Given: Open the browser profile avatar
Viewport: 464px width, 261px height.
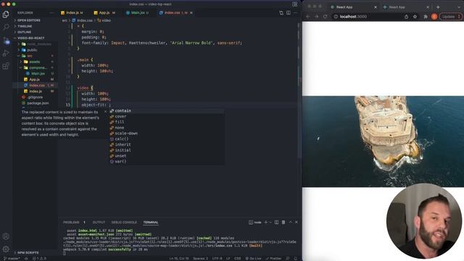Looking at the screenshot, I should point(434,17).
